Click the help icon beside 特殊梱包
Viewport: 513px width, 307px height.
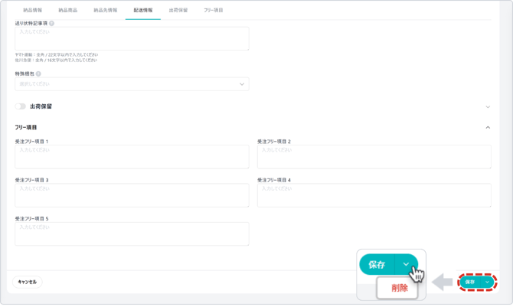38,74
